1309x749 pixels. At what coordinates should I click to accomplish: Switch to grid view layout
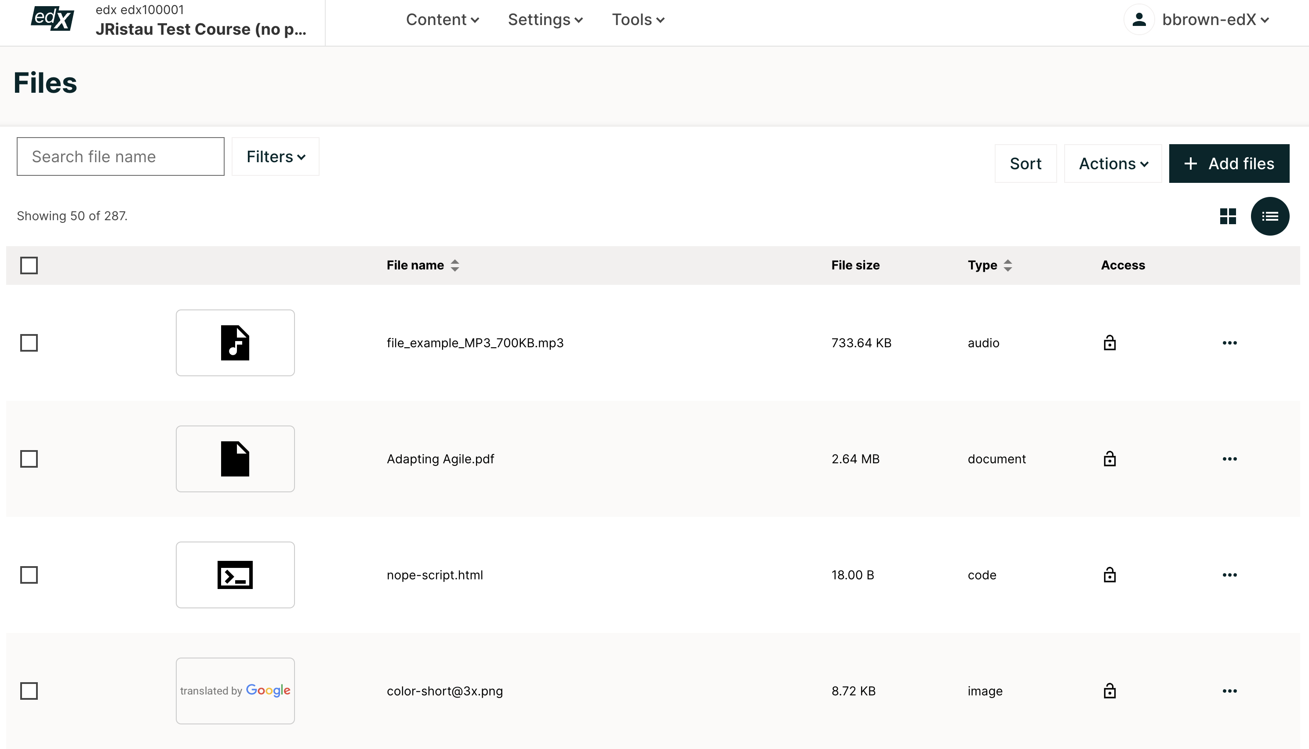pyautogui.click(x=1229, y=216)
